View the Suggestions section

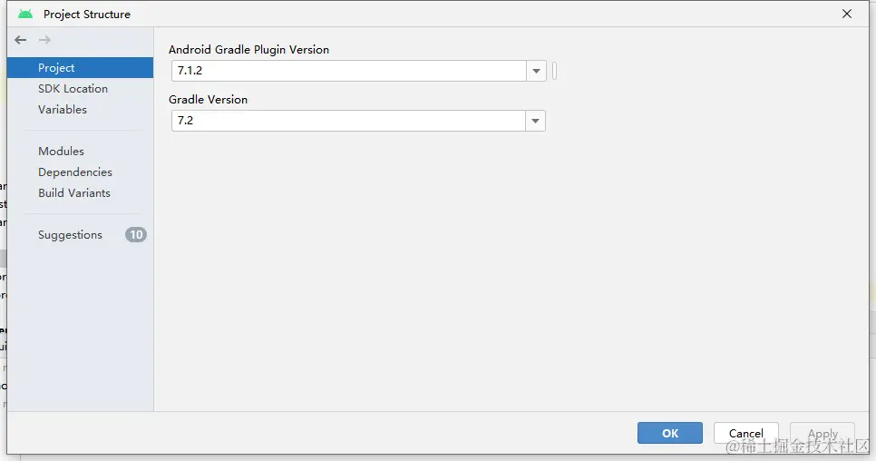click(x=70, y=235)
